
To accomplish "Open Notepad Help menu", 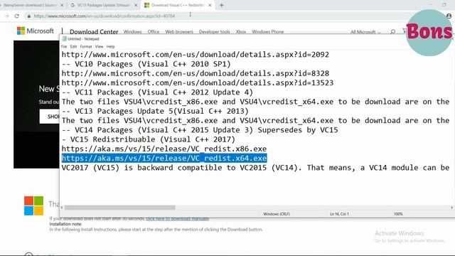I will point(111,46).
